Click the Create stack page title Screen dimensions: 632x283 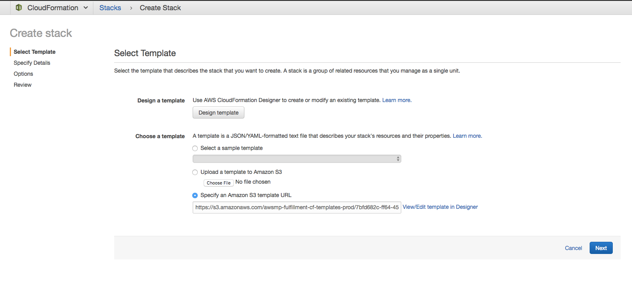41,33
